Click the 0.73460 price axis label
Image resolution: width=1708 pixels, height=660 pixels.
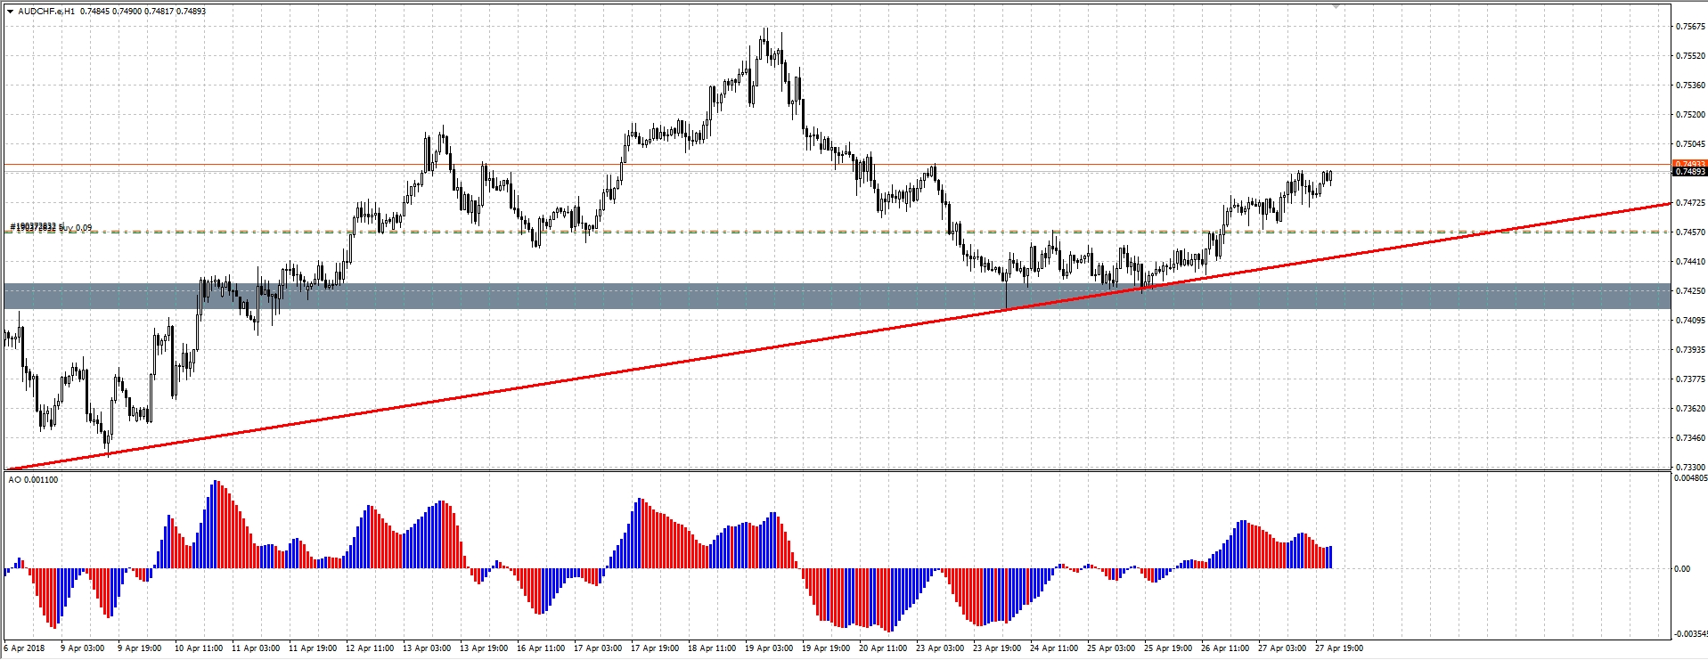click(x=1690, y=438)
